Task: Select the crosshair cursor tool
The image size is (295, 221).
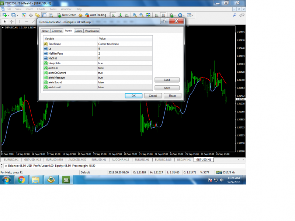Action: pyautogui.click(x=12, y=22)
